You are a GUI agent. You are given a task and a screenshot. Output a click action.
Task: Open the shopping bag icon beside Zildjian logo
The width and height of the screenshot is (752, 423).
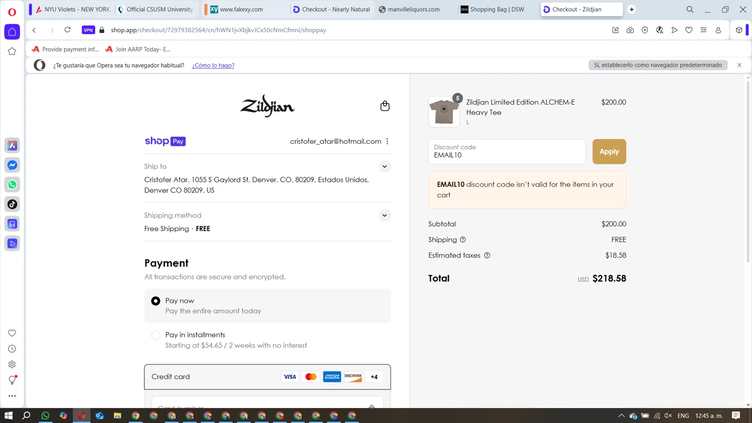pyautogui.click(x=385, y=106)
